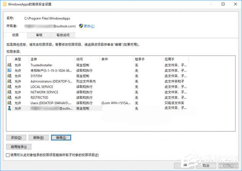Click the RESTRICTED entry group icon
Viewport: 242px width, 171px height.
[9, 98]
